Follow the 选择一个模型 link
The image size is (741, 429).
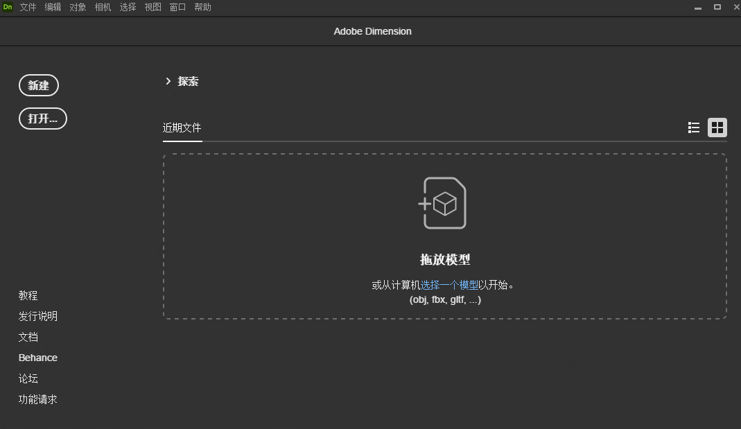point(449,285)
